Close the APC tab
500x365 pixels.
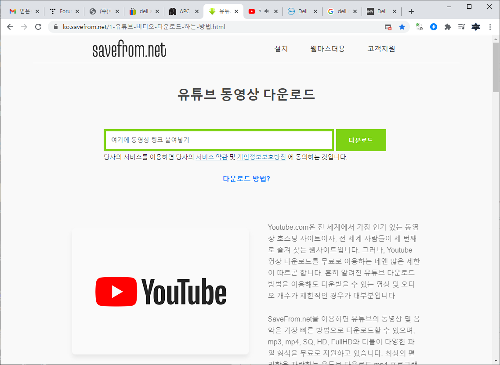click(197, 11)
